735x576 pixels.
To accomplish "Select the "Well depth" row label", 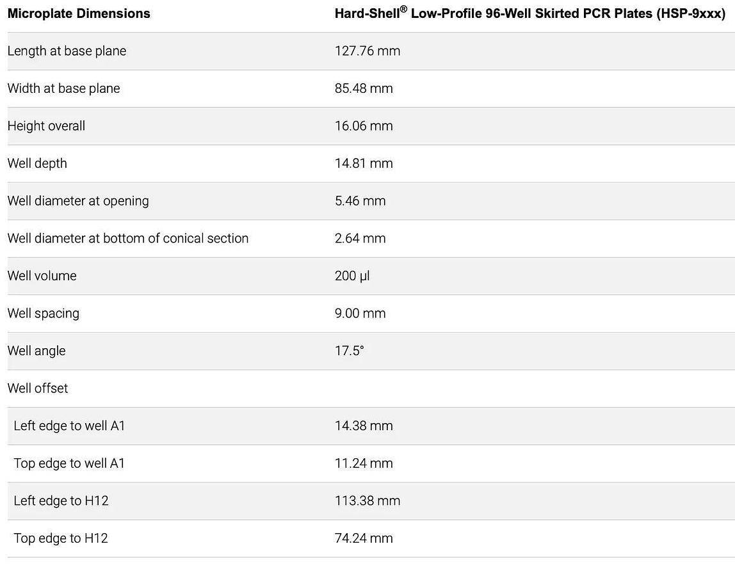I will click(x=37, y=163).
